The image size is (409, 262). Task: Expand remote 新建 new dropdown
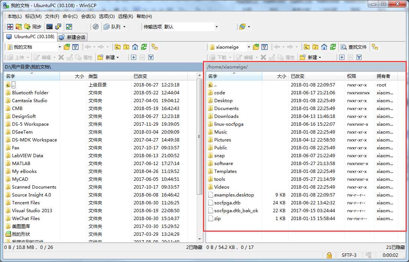pyautogui.click(x=320, y=57)
